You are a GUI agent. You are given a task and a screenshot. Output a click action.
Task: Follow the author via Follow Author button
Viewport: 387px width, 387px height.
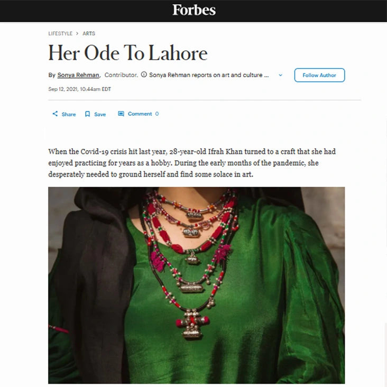319,75
